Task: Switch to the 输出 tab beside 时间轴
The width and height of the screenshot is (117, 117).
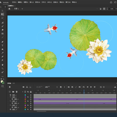Action: pos(14,83)
